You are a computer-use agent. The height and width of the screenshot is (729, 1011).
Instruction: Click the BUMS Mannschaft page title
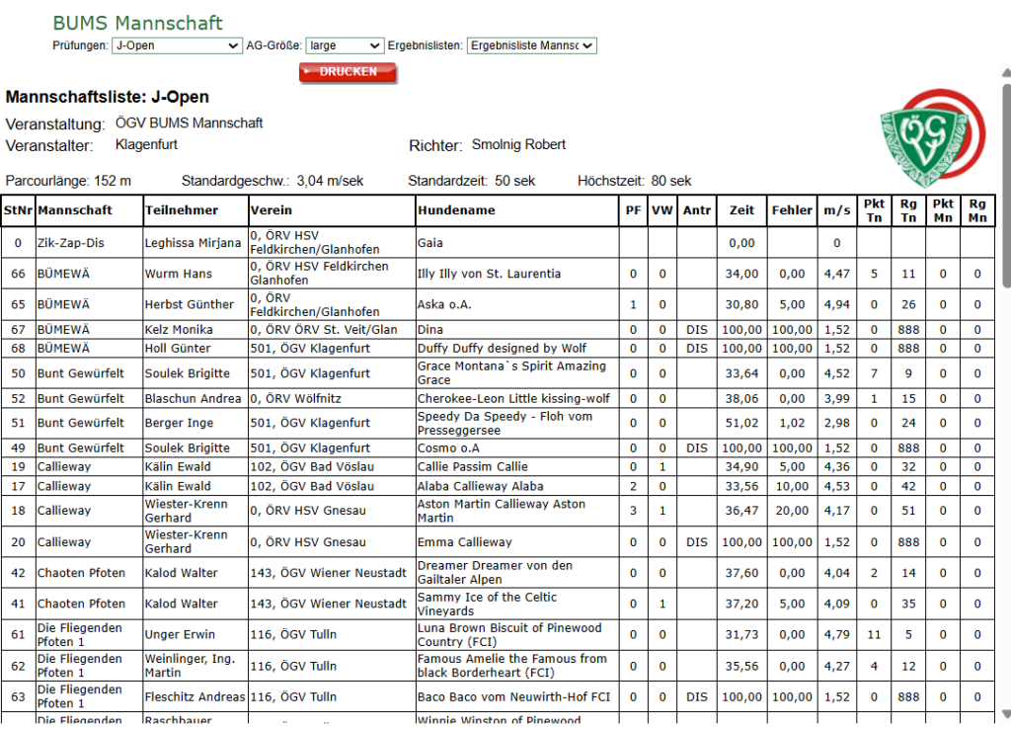(137, 24)
